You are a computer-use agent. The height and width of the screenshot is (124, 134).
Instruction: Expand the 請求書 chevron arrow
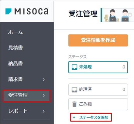pyautogui.click(x=44, y=80)
